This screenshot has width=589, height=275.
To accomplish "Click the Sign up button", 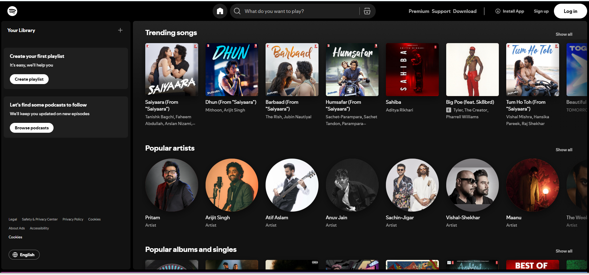I will click(541, 11).
